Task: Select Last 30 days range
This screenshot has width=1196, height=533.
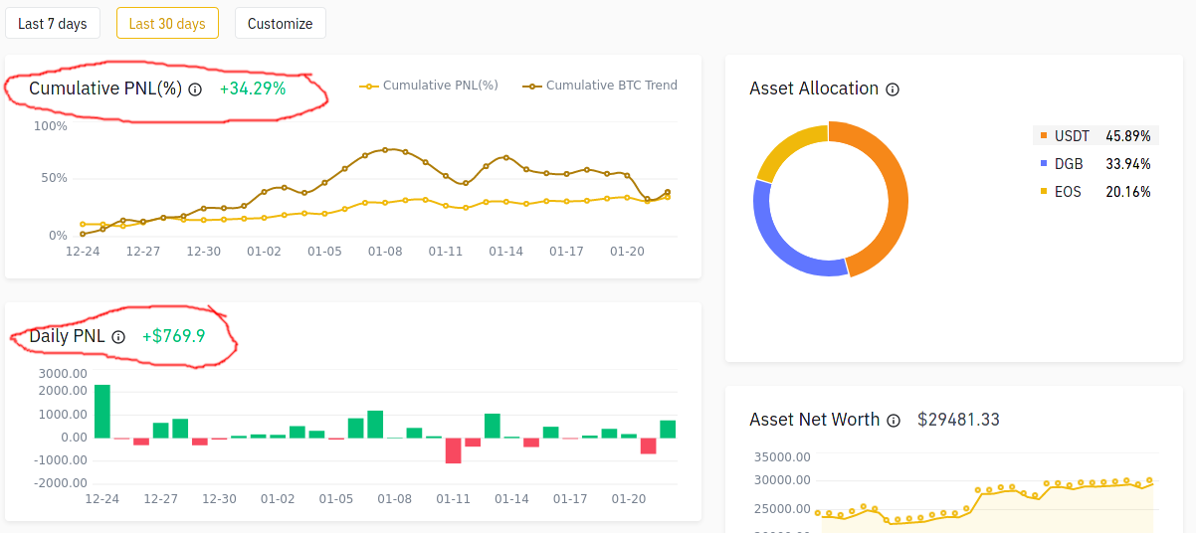Action: click(x=167, y=23)
